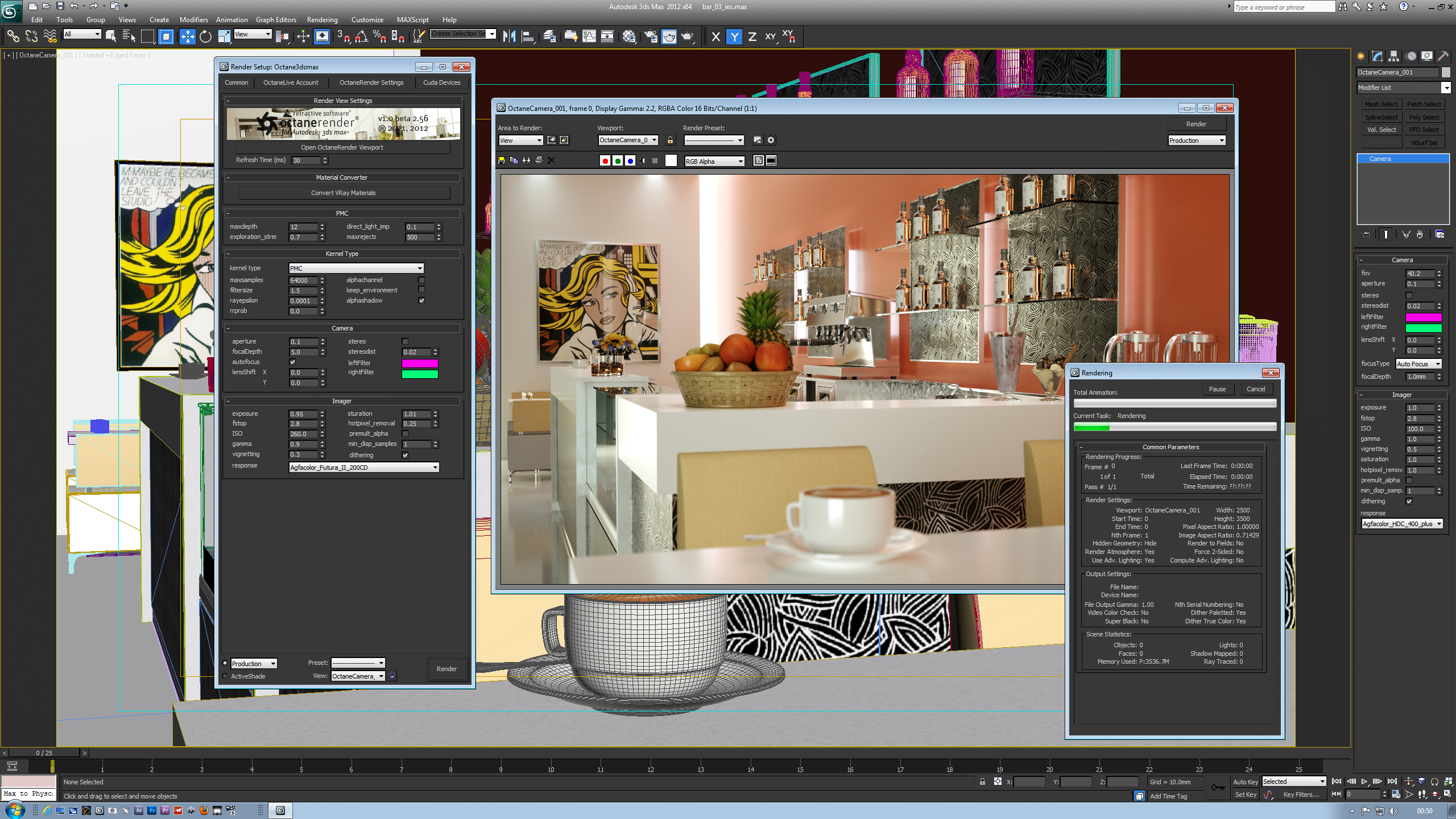
Task: Open the Rendering menu
Action: [322, 19]
